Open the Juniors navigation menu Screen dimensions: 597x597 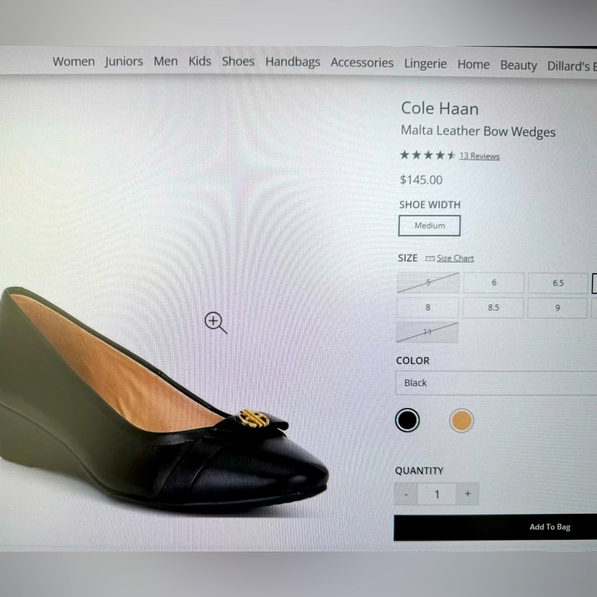click(x=124, y=61)
